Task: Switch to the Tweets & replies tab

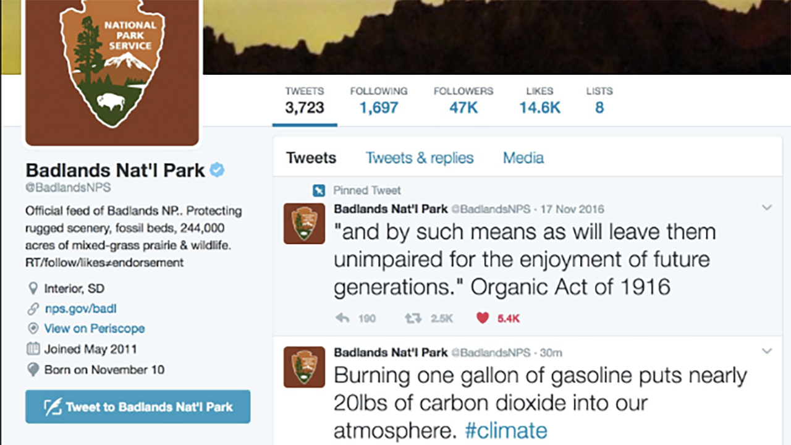Action: tap(420, 158)
